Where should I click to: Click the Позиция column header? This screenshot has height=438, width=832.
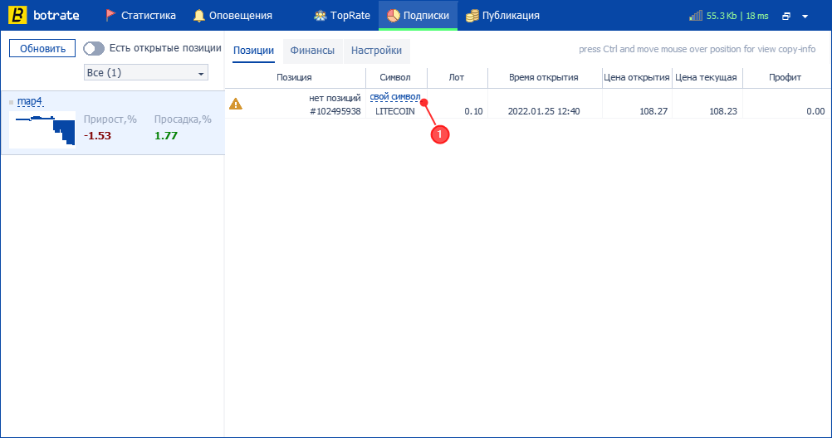tap(294, 77)
